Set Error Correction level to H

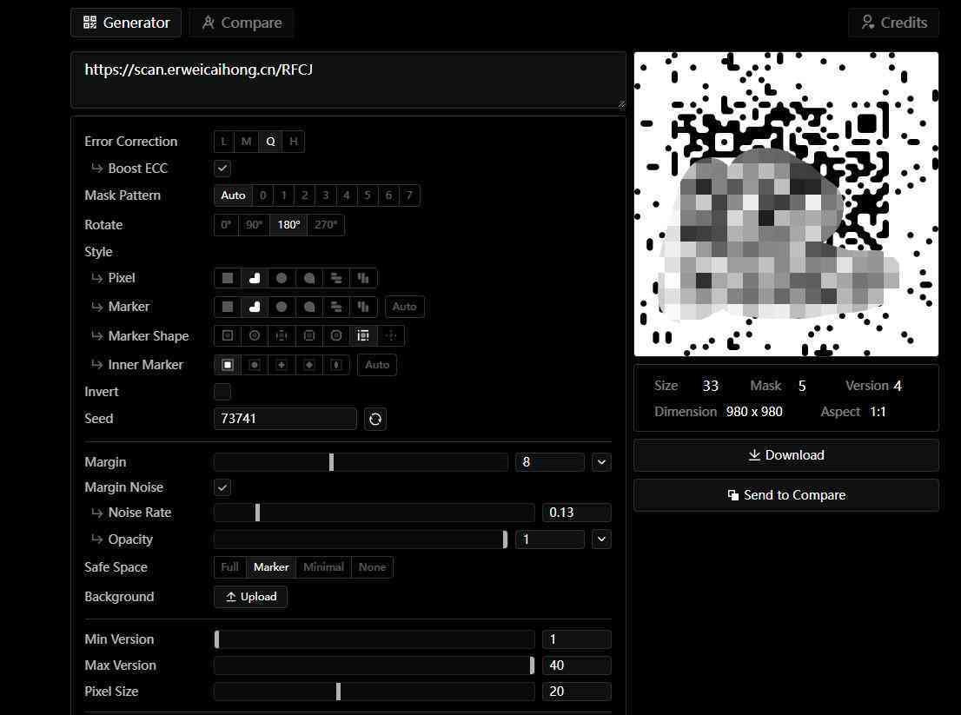pos(294,142)
